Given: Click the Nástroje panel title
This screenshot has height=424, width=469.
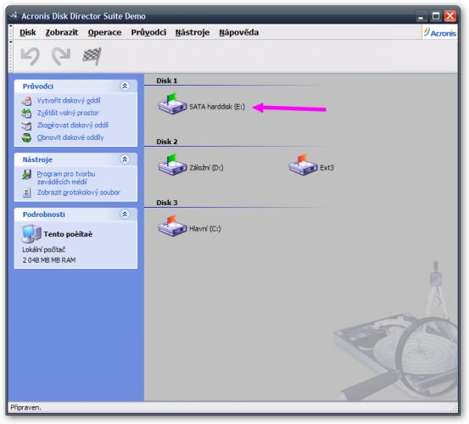Looking at the screenshot, I should (37, 159).
